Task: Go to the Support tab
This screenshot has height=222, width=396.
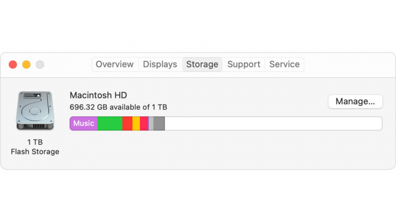Action: (244, 64)
